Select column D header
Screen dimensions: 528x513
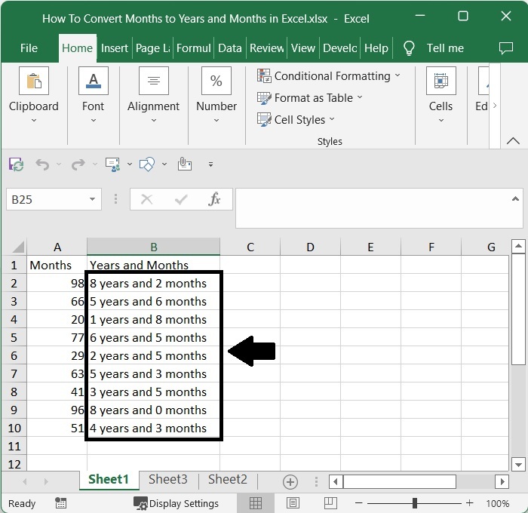[310, 247]
